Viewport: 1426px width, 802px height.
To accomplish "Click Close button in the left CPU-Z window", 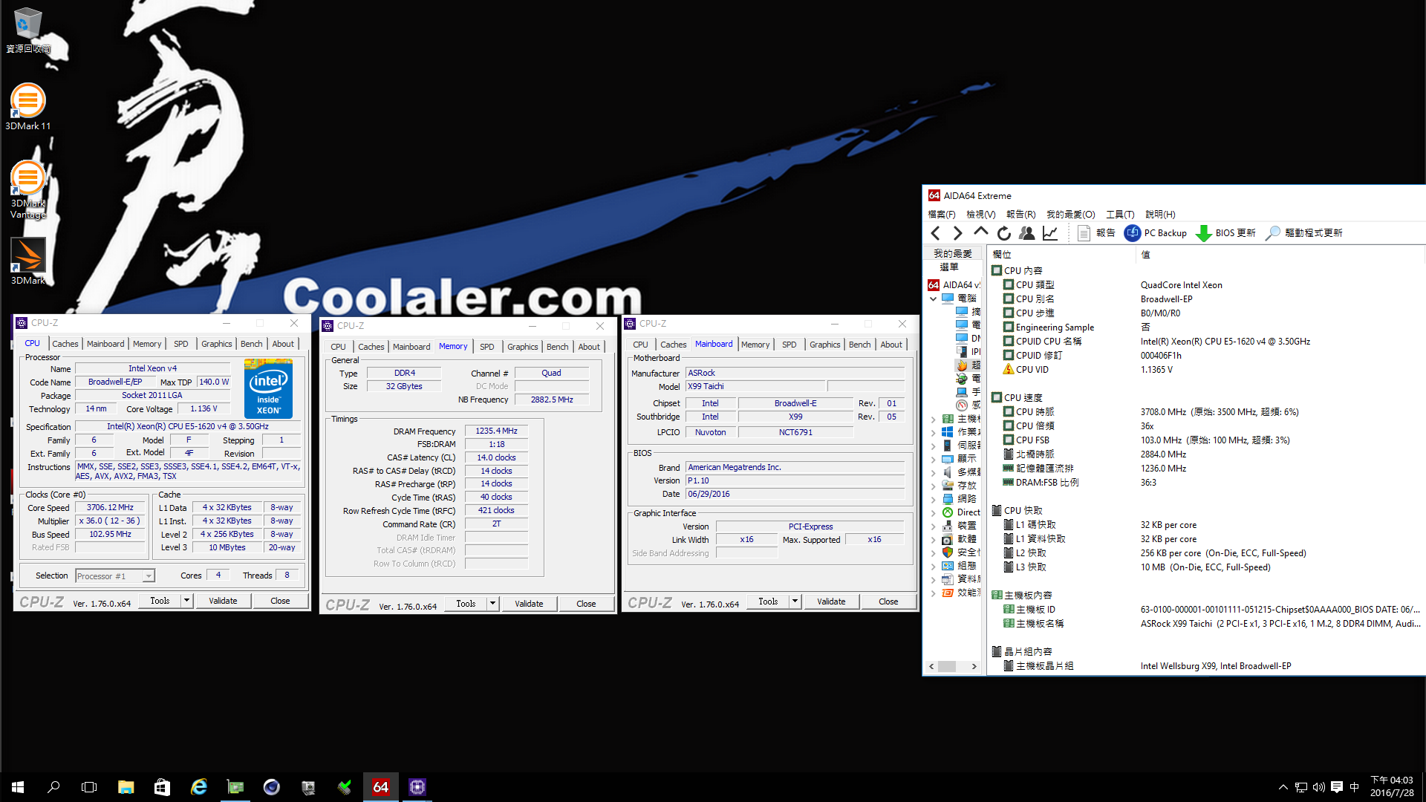I will (280, 601).
